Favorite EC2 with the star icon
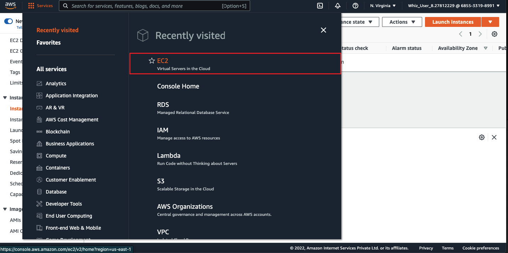The width and height of the screenshot is (508, 253). [x=152, y=61]
